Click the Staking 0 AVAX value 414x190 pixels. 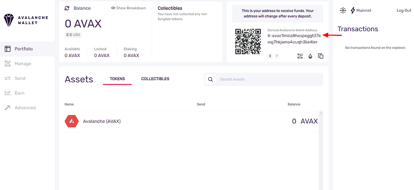click(x=131, y=56)
